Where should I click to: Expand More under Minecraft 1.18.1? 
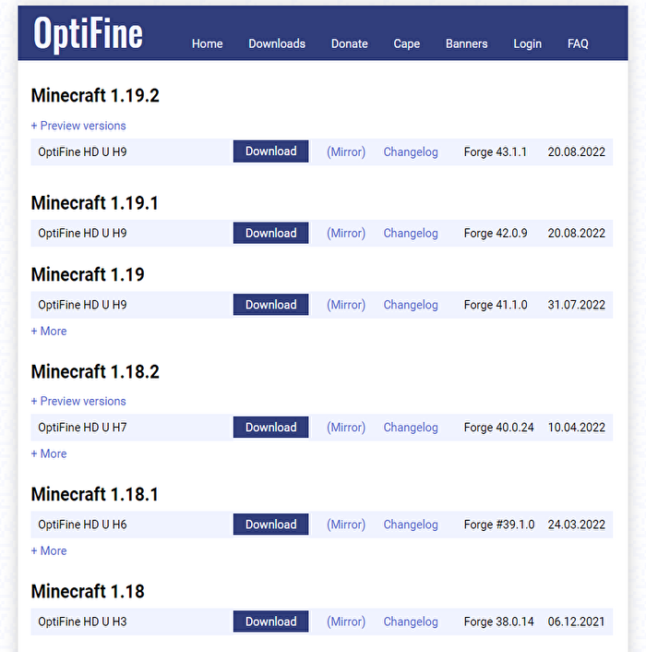[x=49, y=550]
